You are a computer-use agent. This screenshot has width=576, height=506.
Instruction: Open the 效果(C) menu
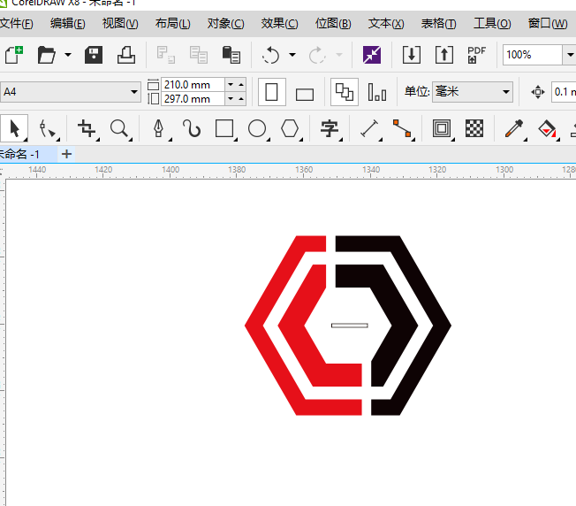[279, 24]
